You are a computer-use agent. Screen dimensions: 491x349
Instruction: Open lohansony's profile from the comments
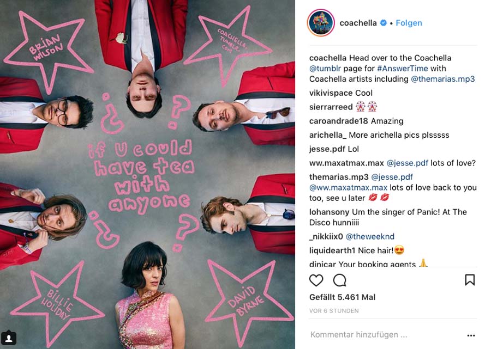coord(329,212)
